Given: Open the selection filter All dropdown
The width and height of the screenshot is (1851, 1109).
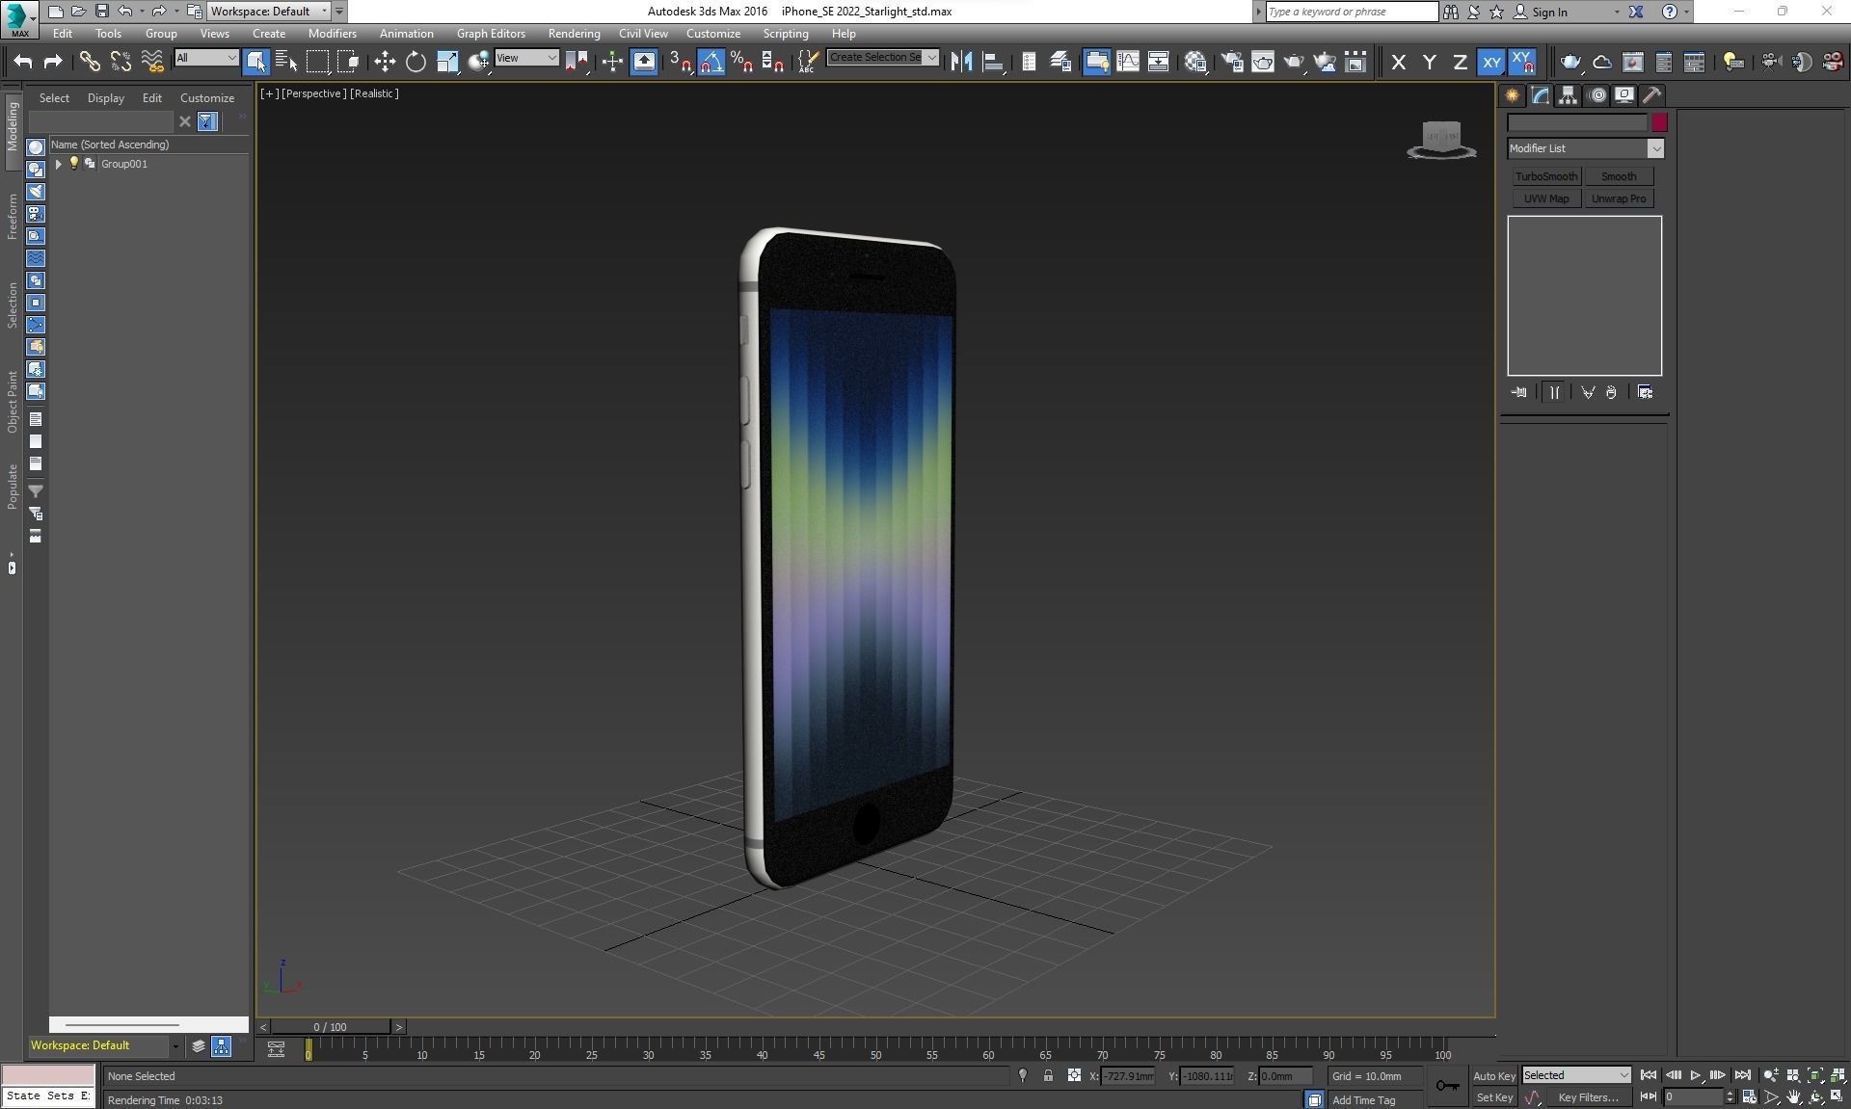Looking at the screenshot, I should pyautogui.click(x=206, y=58).
